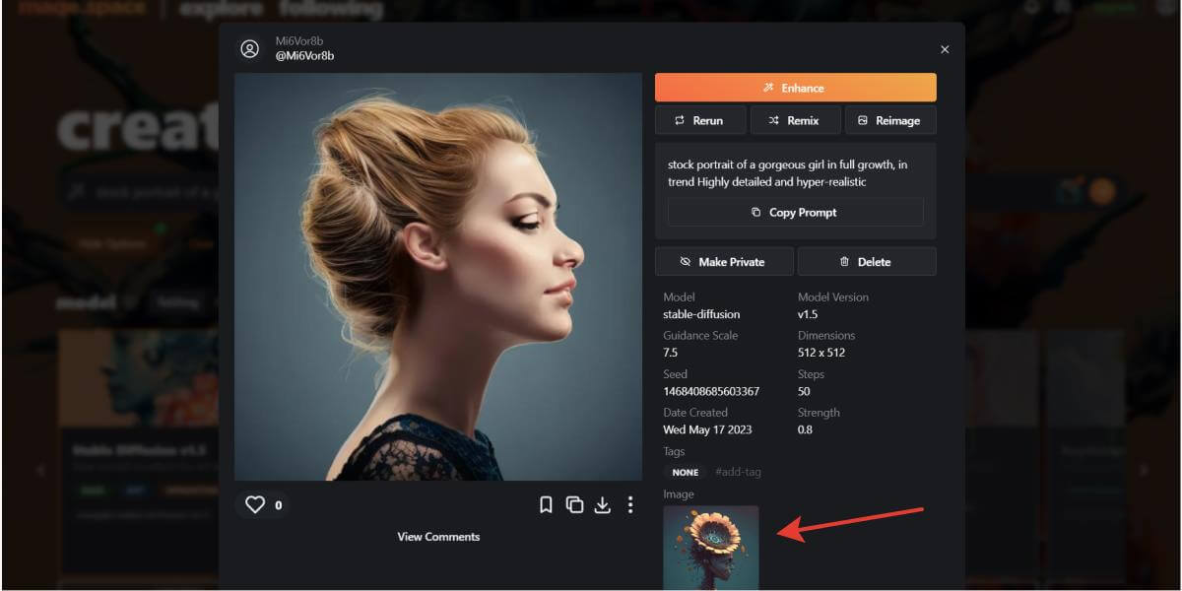Delete this generated image
The height and width of the screenshot is (591, 1182).
pyautogui.click(x=867, y=262)
